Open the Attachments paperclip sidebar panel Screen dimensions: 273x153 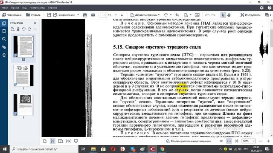click(4, 47)
